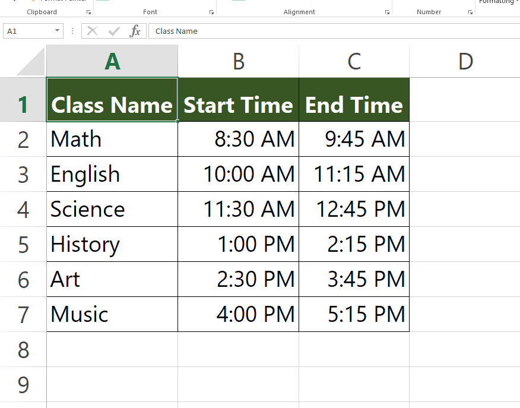Select column A header
This screenshot has height=408, width=520.
point(112,61)
